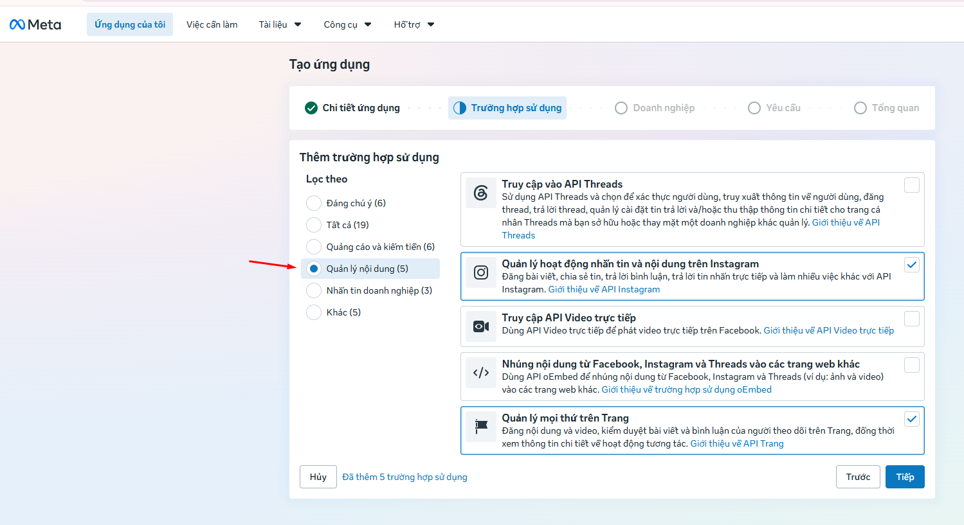Uncheck the Quản lý mọi thứ trên Trang checkbox
Viewport: 964px width, 525px height.
[x=912, y=419]
